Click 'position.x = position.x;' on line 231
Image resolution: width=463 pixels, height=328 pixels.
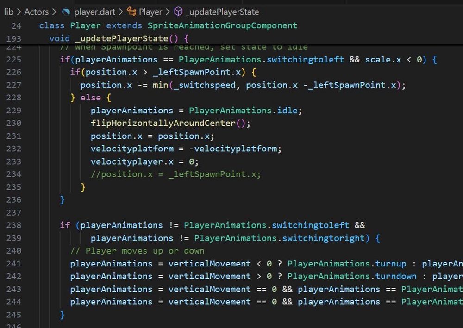coord(152,136)
